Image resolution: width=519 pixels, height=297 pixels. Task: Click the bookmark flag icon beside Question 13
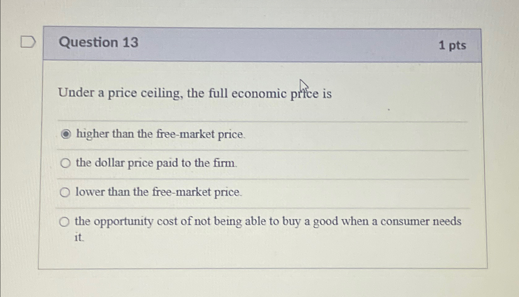click(x=28, y=42)
